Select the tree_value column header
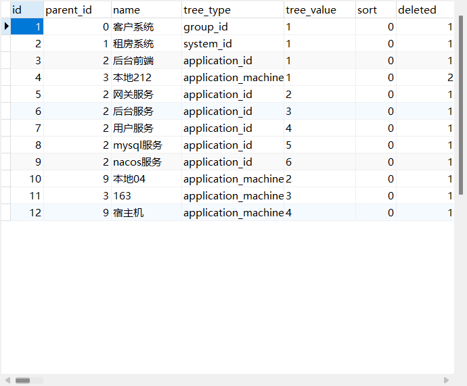The height and width of the screenshot is (386, 467). tap(319, 10)
